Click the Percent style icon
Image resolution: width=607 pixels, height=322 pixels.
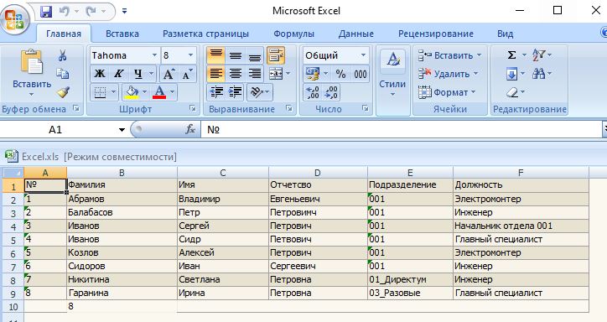point(340,74)
